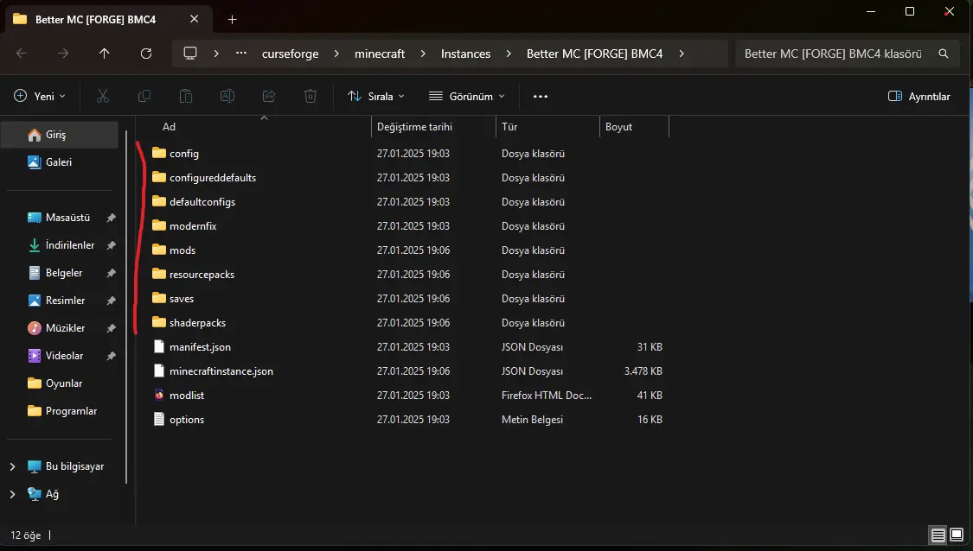
Task: Sort by Değiştirme tarihi column
Action: (414, 126)
